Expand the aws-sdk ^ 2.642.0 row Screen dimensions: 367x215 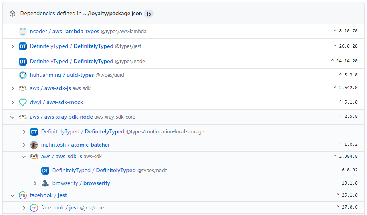pyautogui.click(x=13, y=88)
